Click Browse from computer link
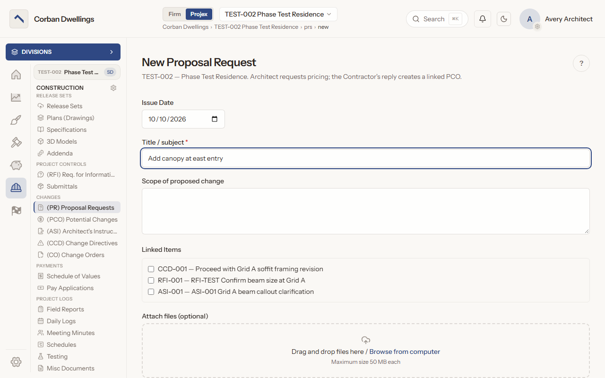Viewport: 605px width, 378px height. click(x=405, y=352)
